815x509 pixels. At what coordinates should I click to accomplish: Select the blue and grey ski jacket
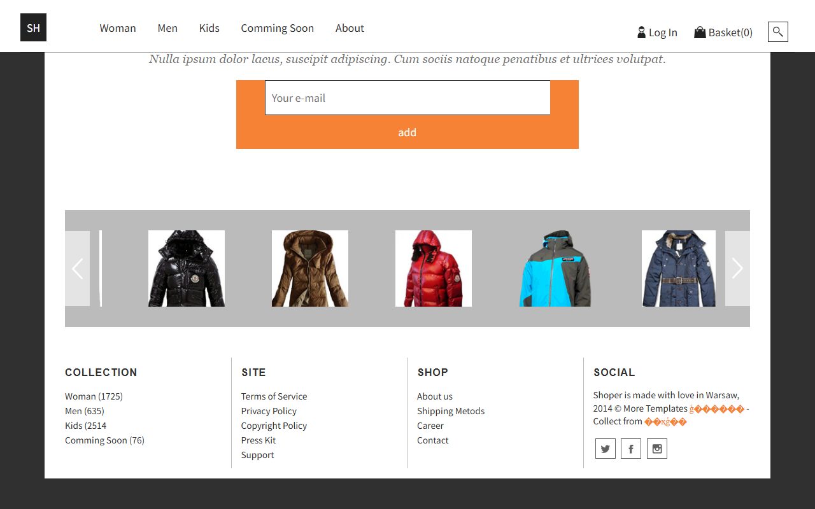pos(555,268)
